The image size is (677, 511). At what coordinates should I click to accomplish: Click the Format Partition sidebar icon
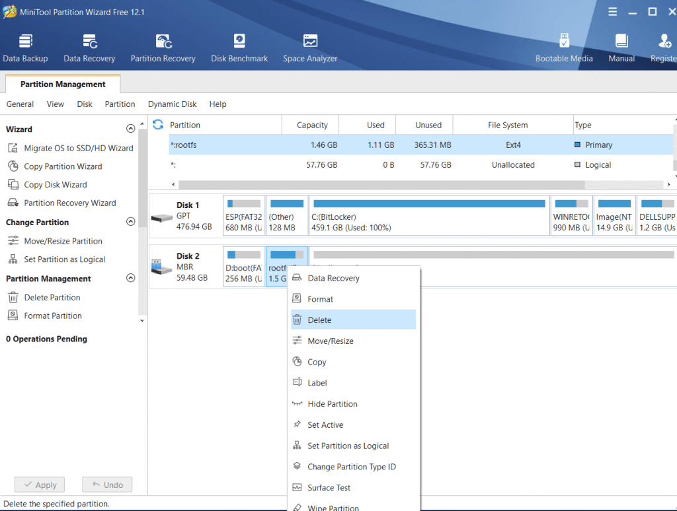13,315
